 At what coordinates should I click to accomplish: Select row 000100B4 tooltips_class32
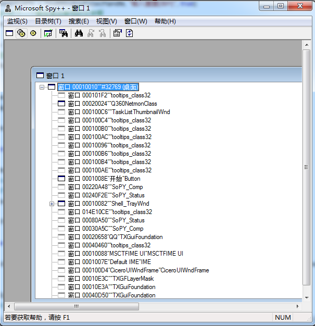click(109, 162)
